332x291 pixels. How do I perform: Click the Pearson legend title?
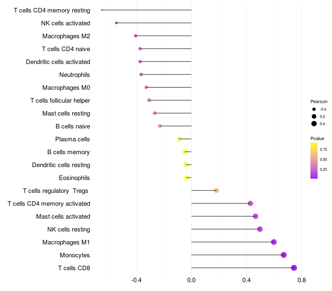pos(319,101)
